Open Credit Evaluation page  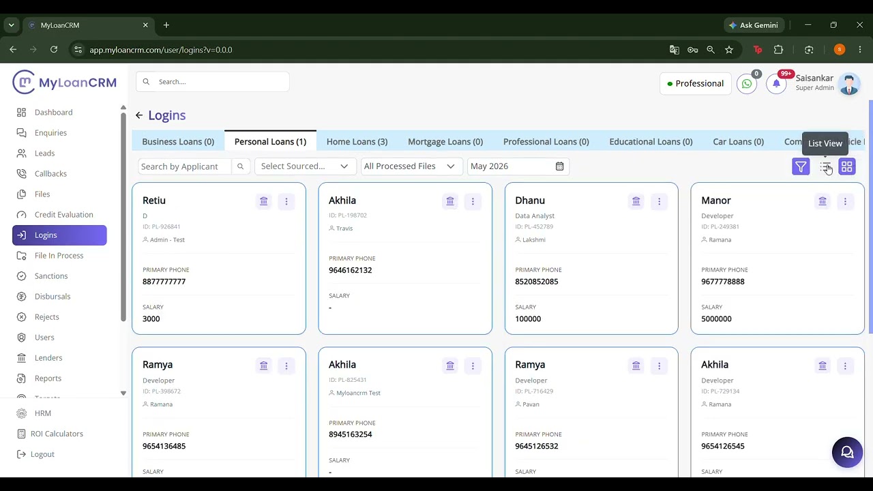pyautogui.click(x=63, y=215)
